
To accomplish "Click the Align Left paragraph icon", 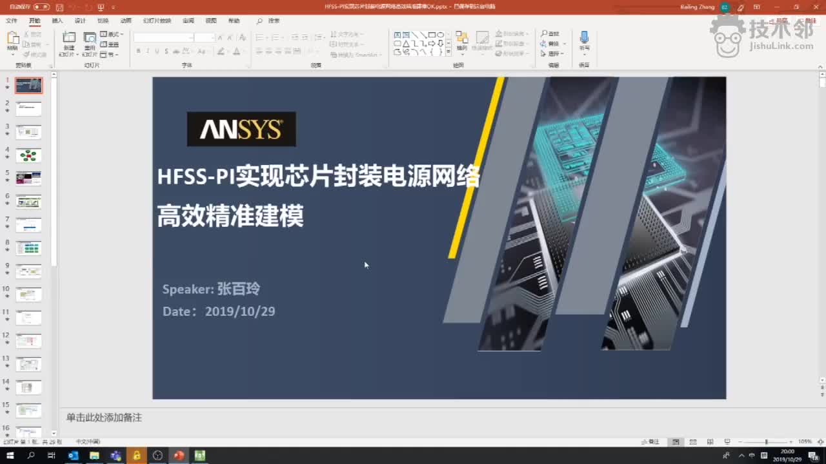I will click(259, 51).
